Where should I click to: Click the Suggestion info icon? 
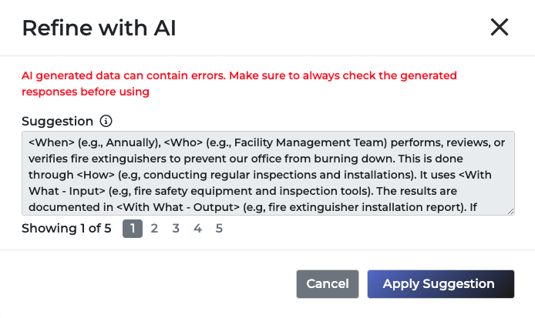pyautogui.click(x=106, y=121)
